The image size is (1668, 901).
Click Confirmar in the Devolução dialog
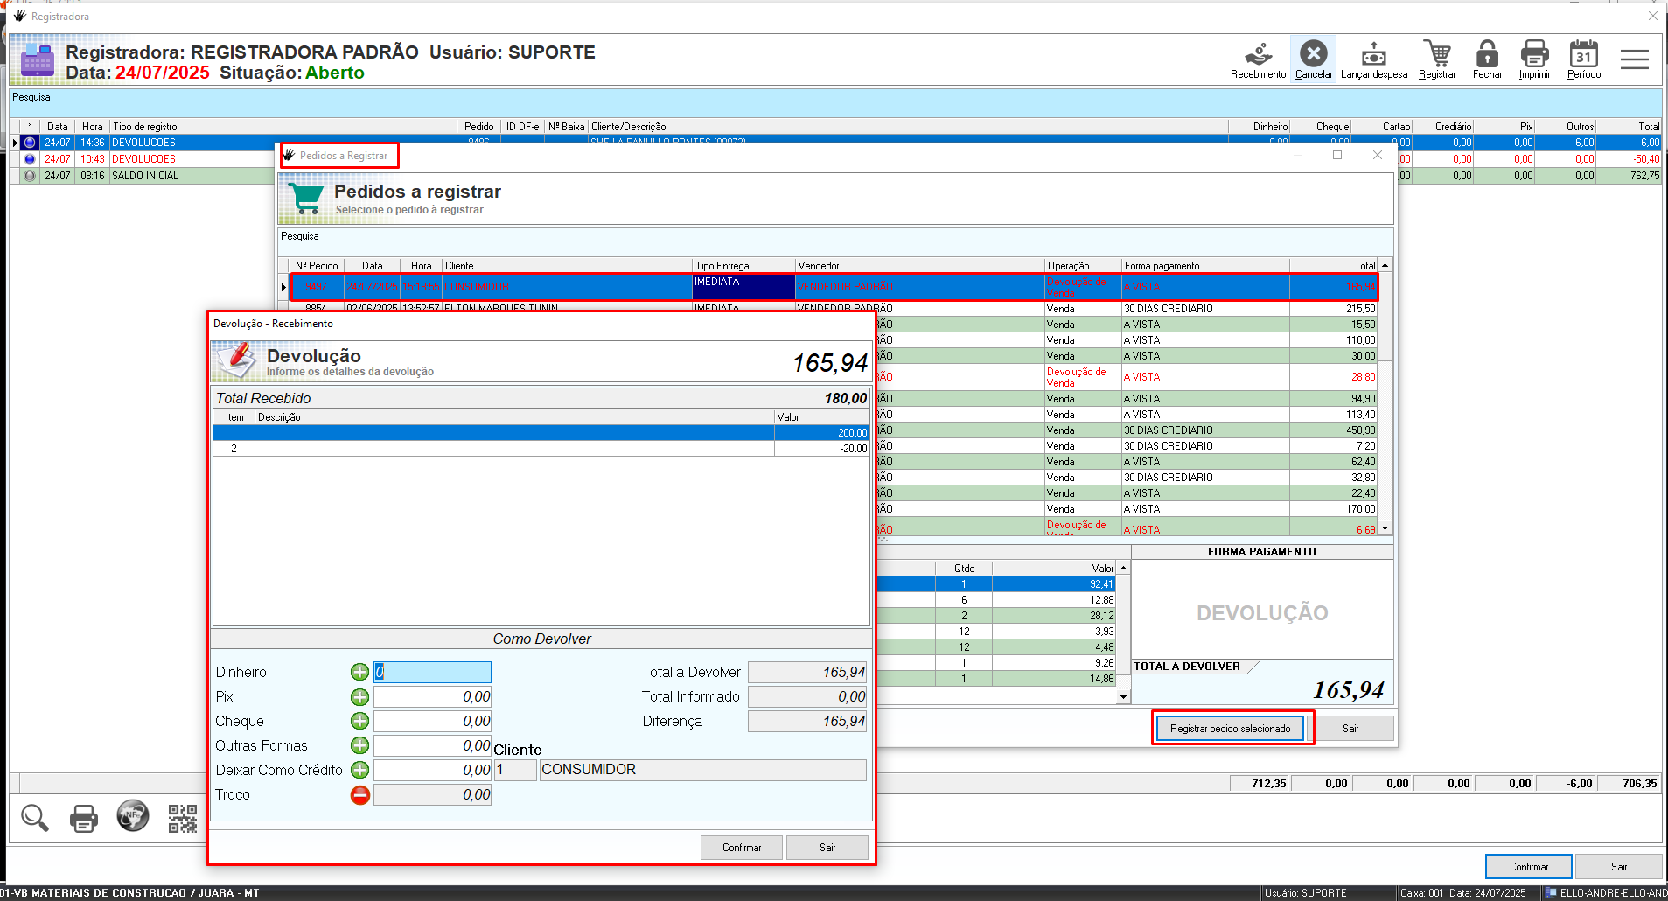(x=742, y=848)
